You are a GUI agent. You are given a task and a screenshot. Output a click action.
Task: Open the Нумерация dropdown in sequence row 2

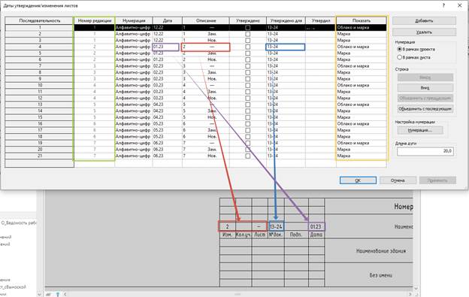pyautogui.click(x=134, y=34)
